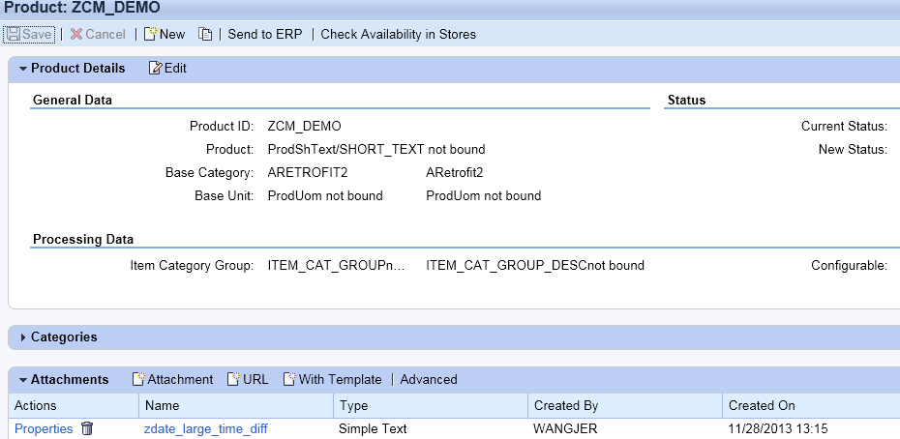Click the red Cancel X icon

click(76, 35)
